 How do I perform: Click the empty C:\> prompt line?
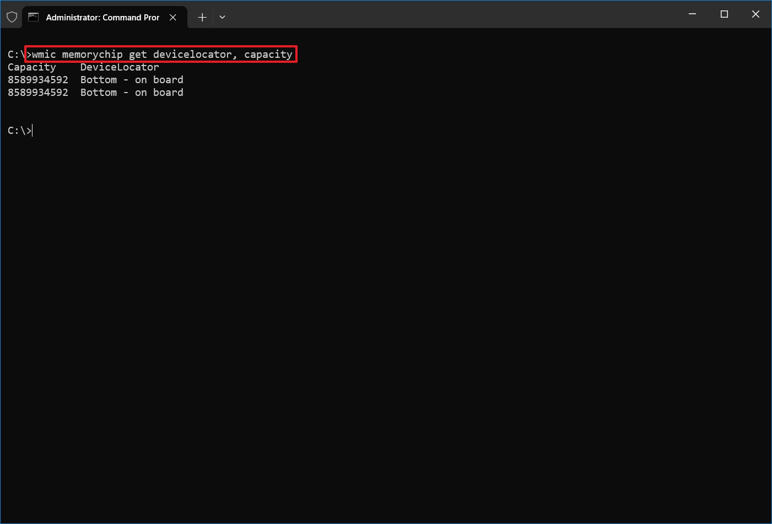pyautogui.click(x=20, y=131)
